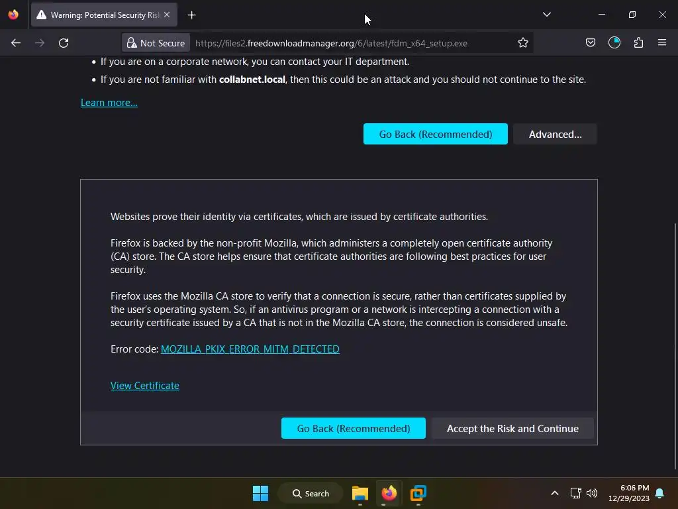This screenshot has height=509, width=678.
Task: Open the Firefox View icon in the tab bar
Action: click(13, 15)
